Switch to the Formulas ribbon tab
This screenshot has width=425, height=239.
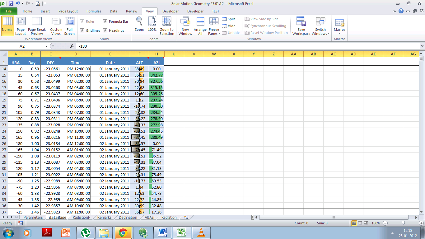click(94, 11)
